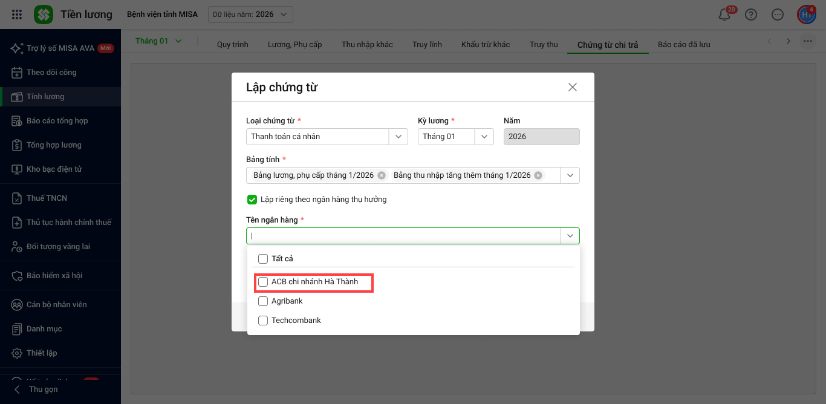Tick the Agribank checkbox

pos(263,301)
